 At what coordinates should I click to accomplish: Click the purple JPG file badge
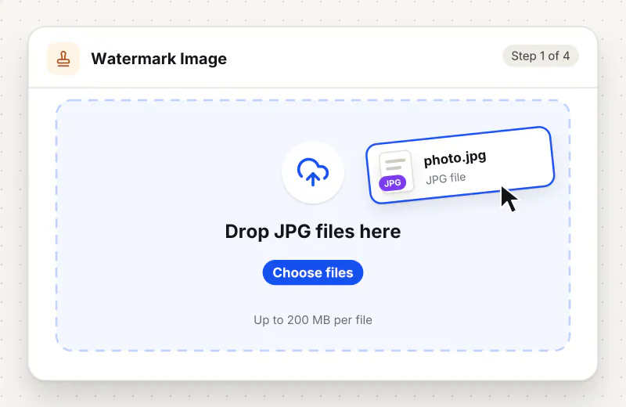(x=393, y=183)
